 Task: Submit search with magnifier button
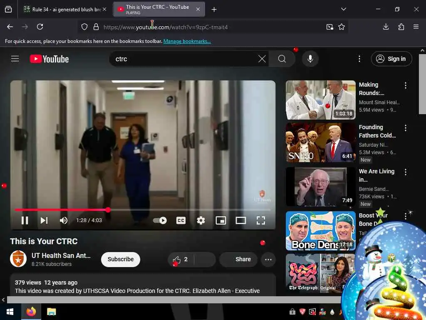[x=282, y=59]
